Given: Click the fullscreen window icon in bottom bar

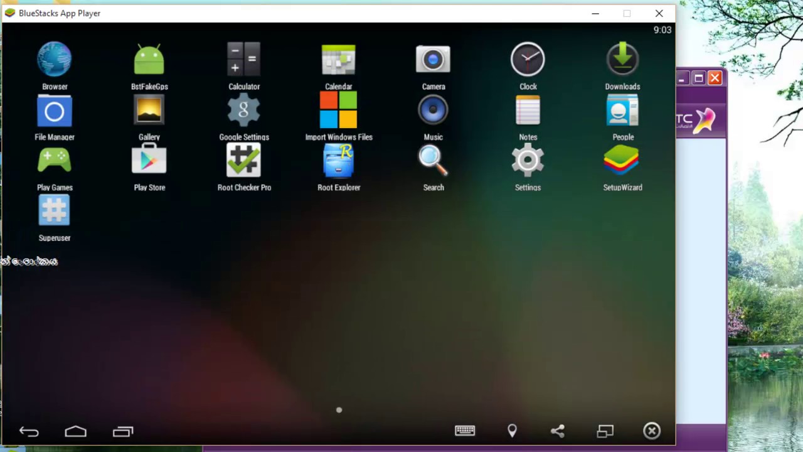Looking at the screenshot, I should (605, 431).
